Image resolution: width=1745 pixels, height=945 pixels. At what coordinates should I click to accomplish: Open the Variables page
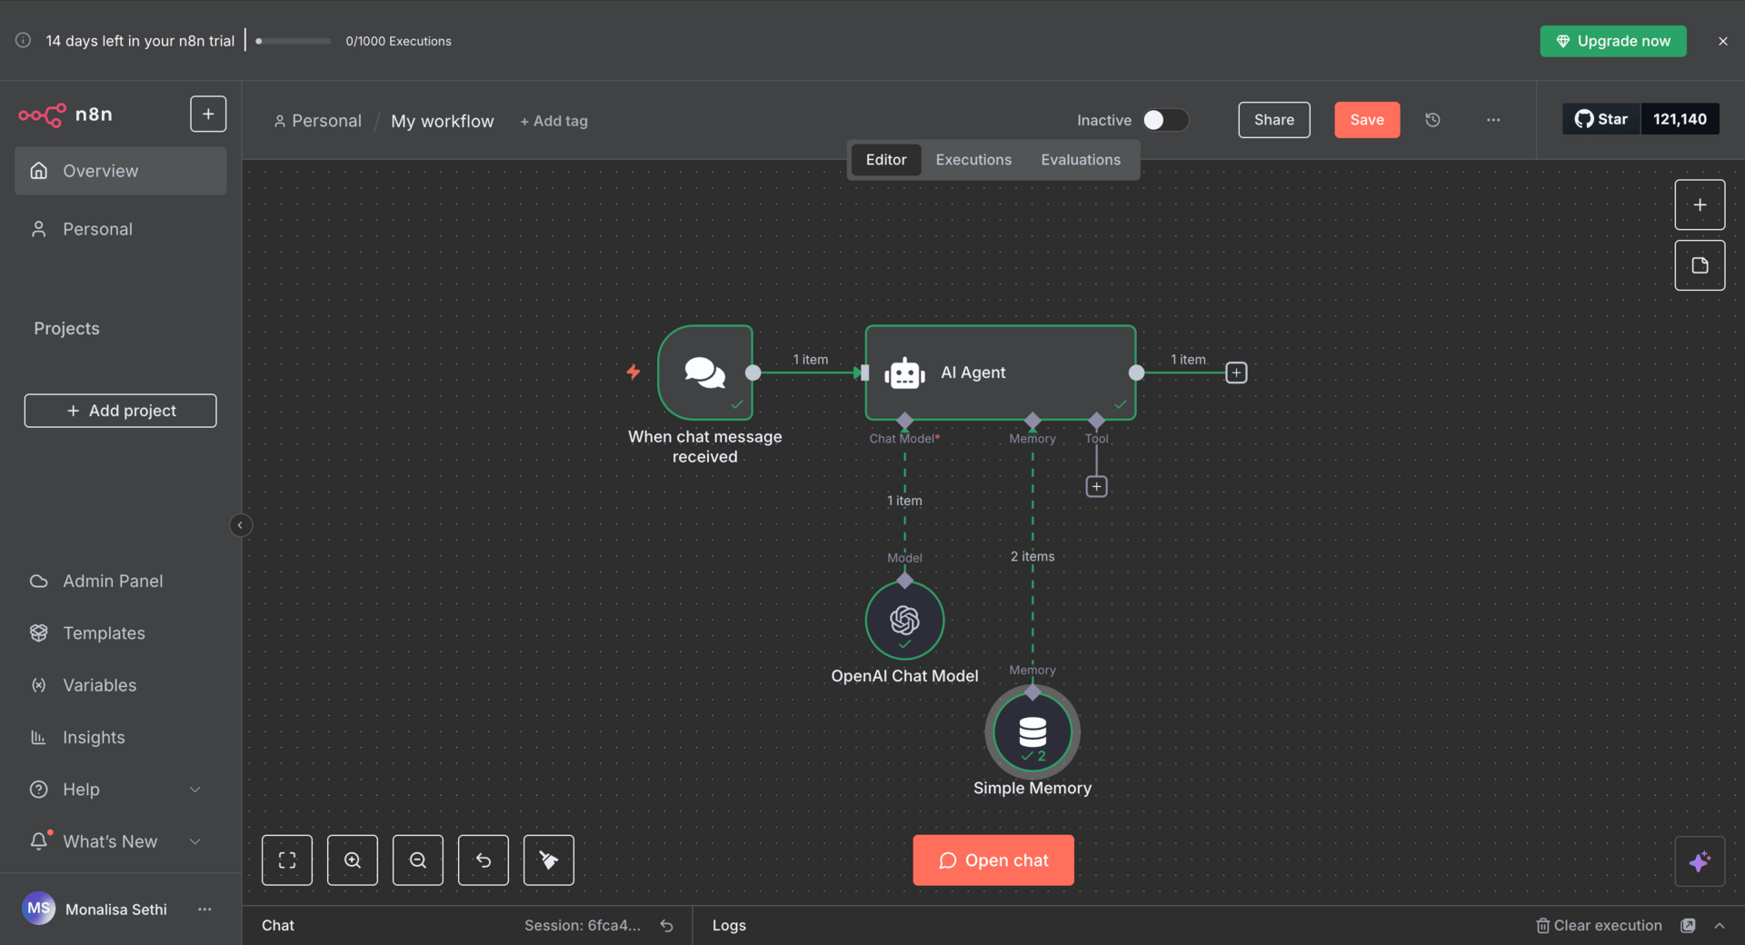point(120,685)
